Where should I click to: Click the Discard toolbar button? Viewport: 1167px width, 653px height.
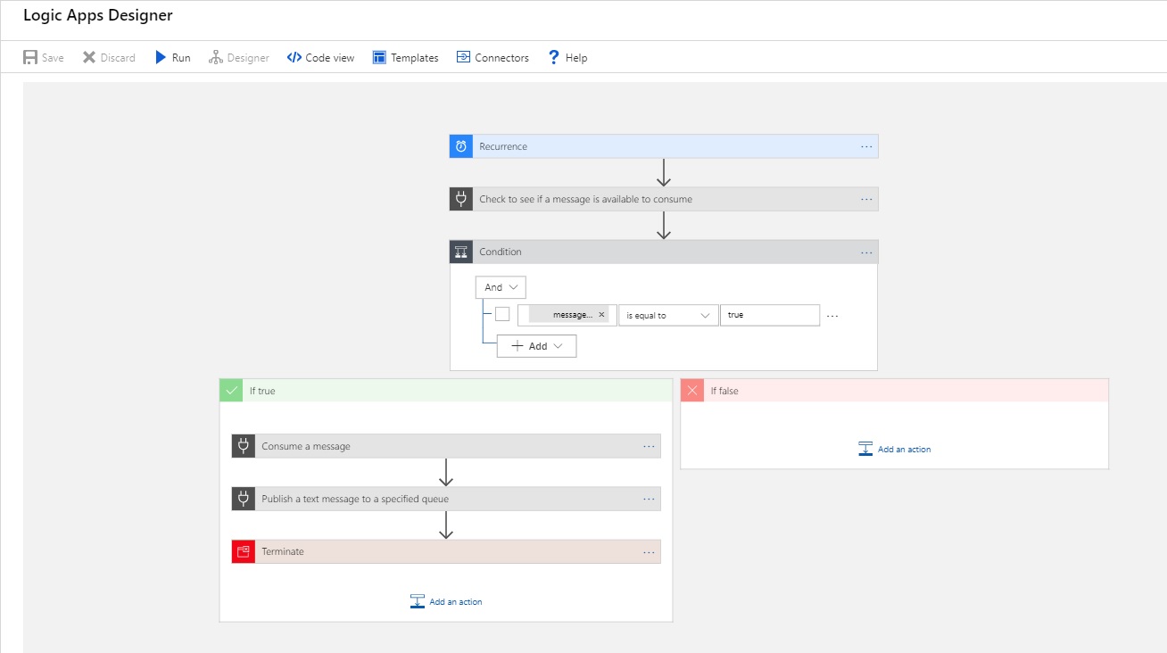tap(109, 57)
